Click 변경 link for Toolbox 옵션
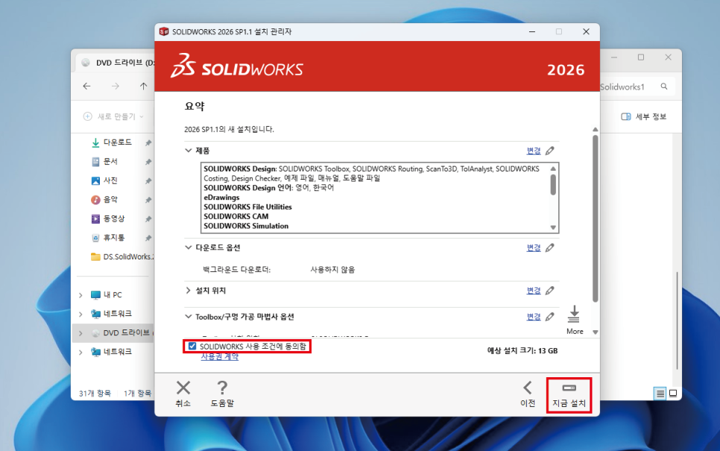The height and width of the screenshot is (451, 720). (x=534, y=317)
